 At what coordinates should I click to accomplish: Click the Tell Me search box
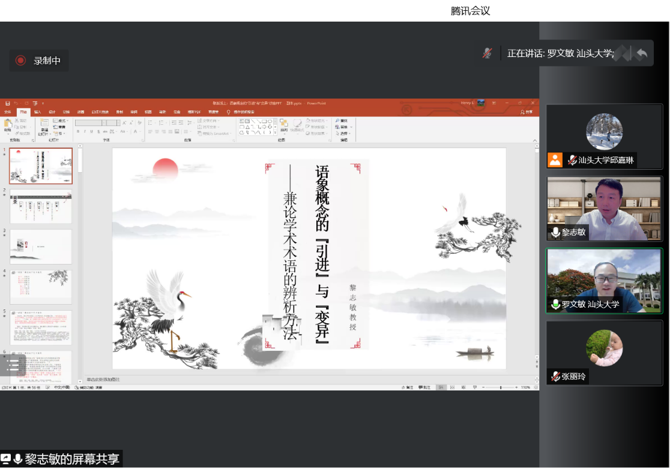pyautogui.click(x=241, y=112)
